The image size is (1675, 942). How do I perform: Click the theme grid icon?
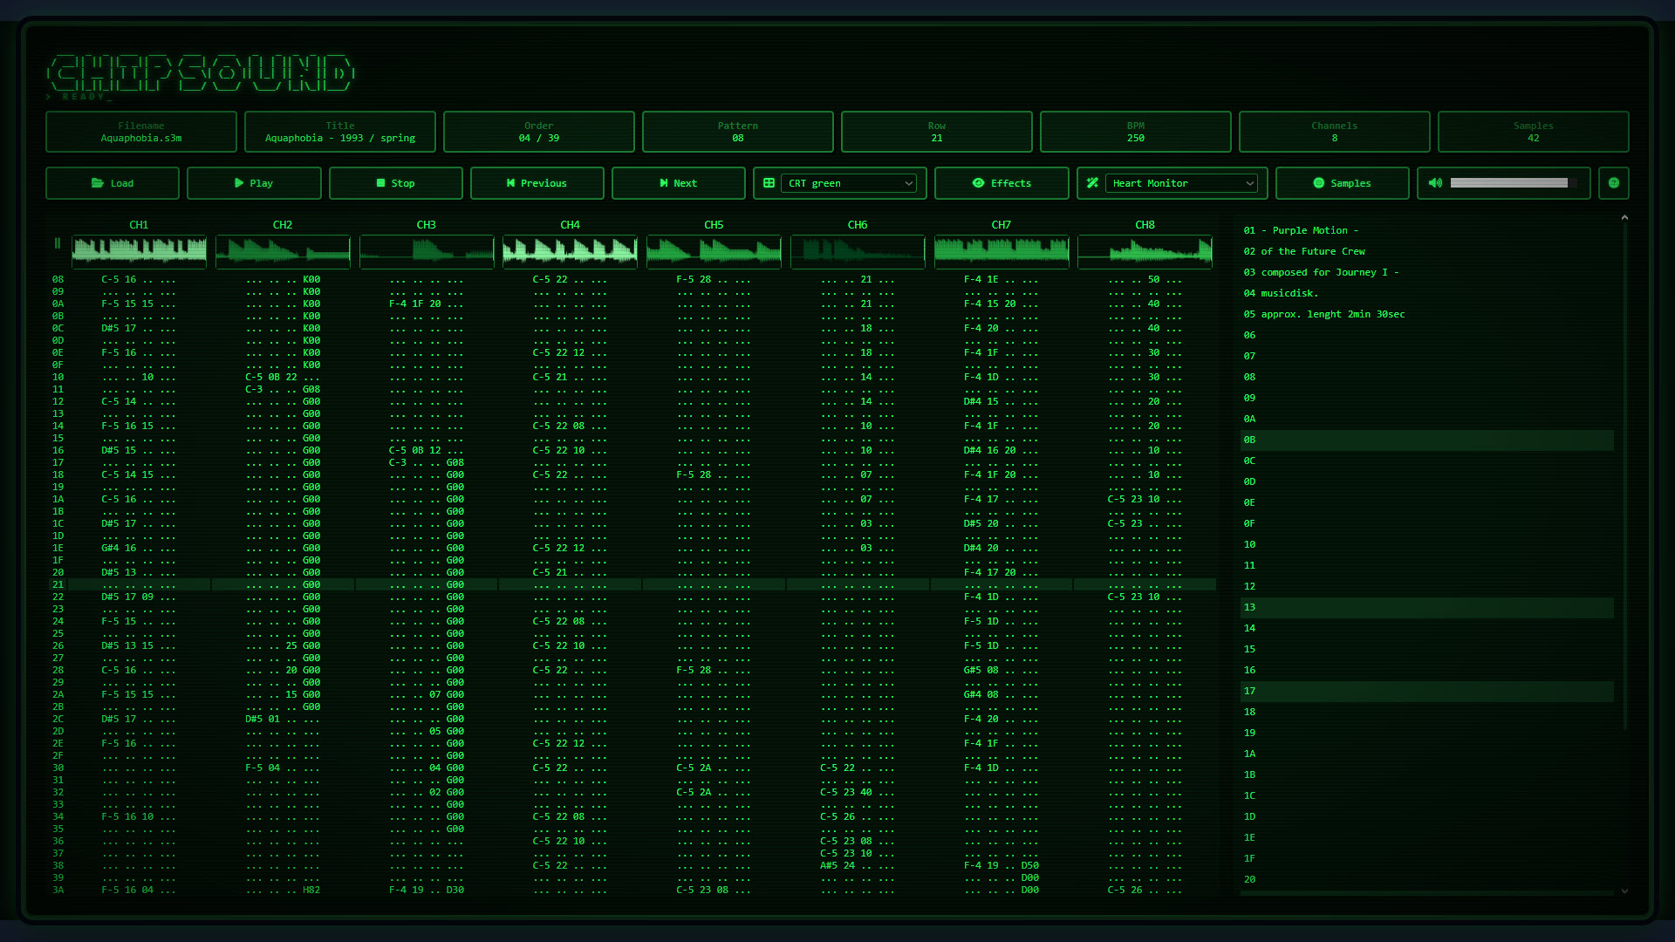pyautogui.click(x=769, y=183)
